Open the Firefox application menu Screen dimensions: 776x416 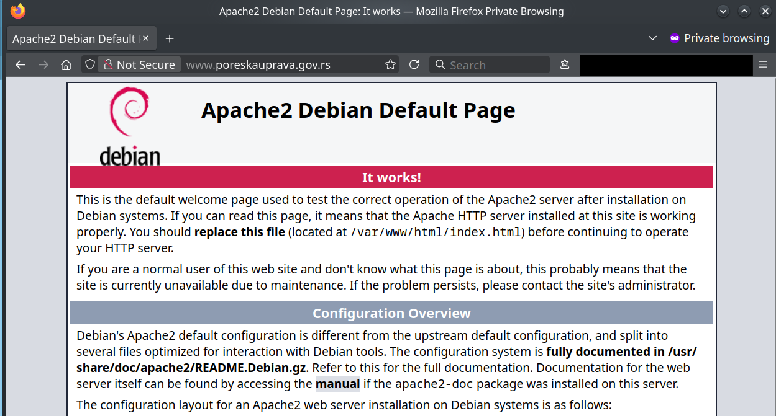click(x=764, y=64)
